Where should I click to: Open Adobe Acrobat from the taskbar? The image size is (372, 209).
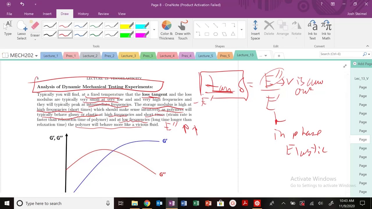tap(245, 203)
